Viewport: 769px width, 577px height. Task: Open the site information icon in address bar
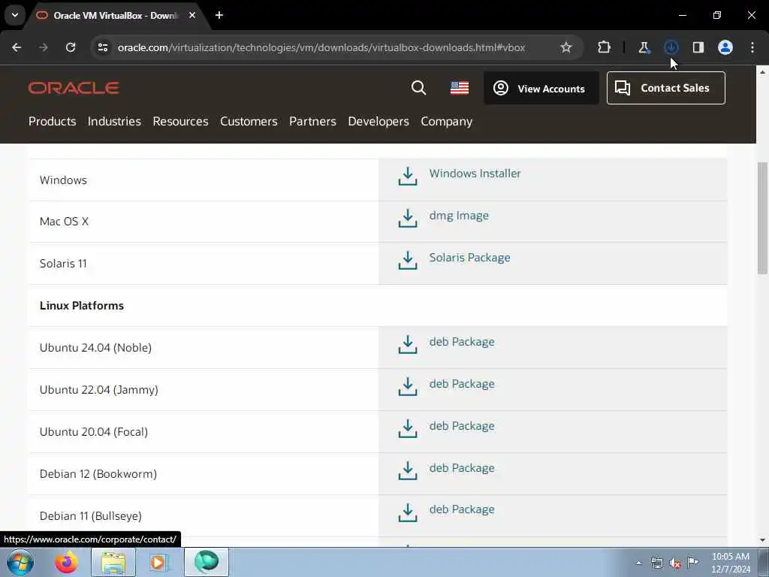click(102, 47)
